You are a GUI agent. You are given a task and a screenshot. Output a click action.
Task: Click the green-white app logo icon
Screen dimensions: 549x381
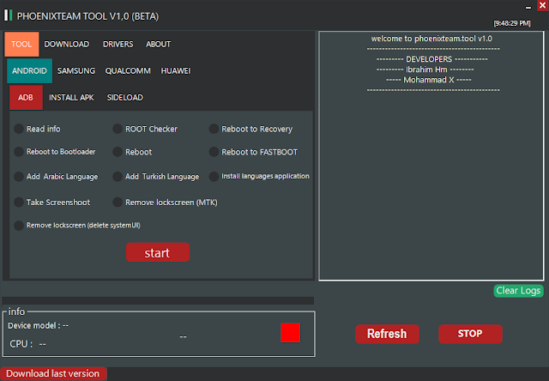(x=8, y=15)
